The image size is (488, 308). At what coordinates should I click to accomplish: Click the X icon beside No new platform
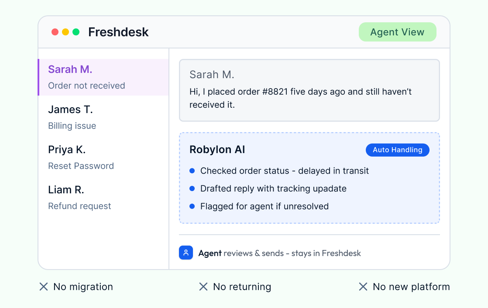coord(363,287)
